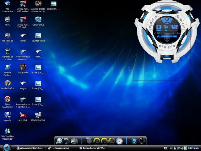Click the blue alien head dock icon
Viewport: 201px width, 151px height.
pyautogui.click(x=134, y=141)
